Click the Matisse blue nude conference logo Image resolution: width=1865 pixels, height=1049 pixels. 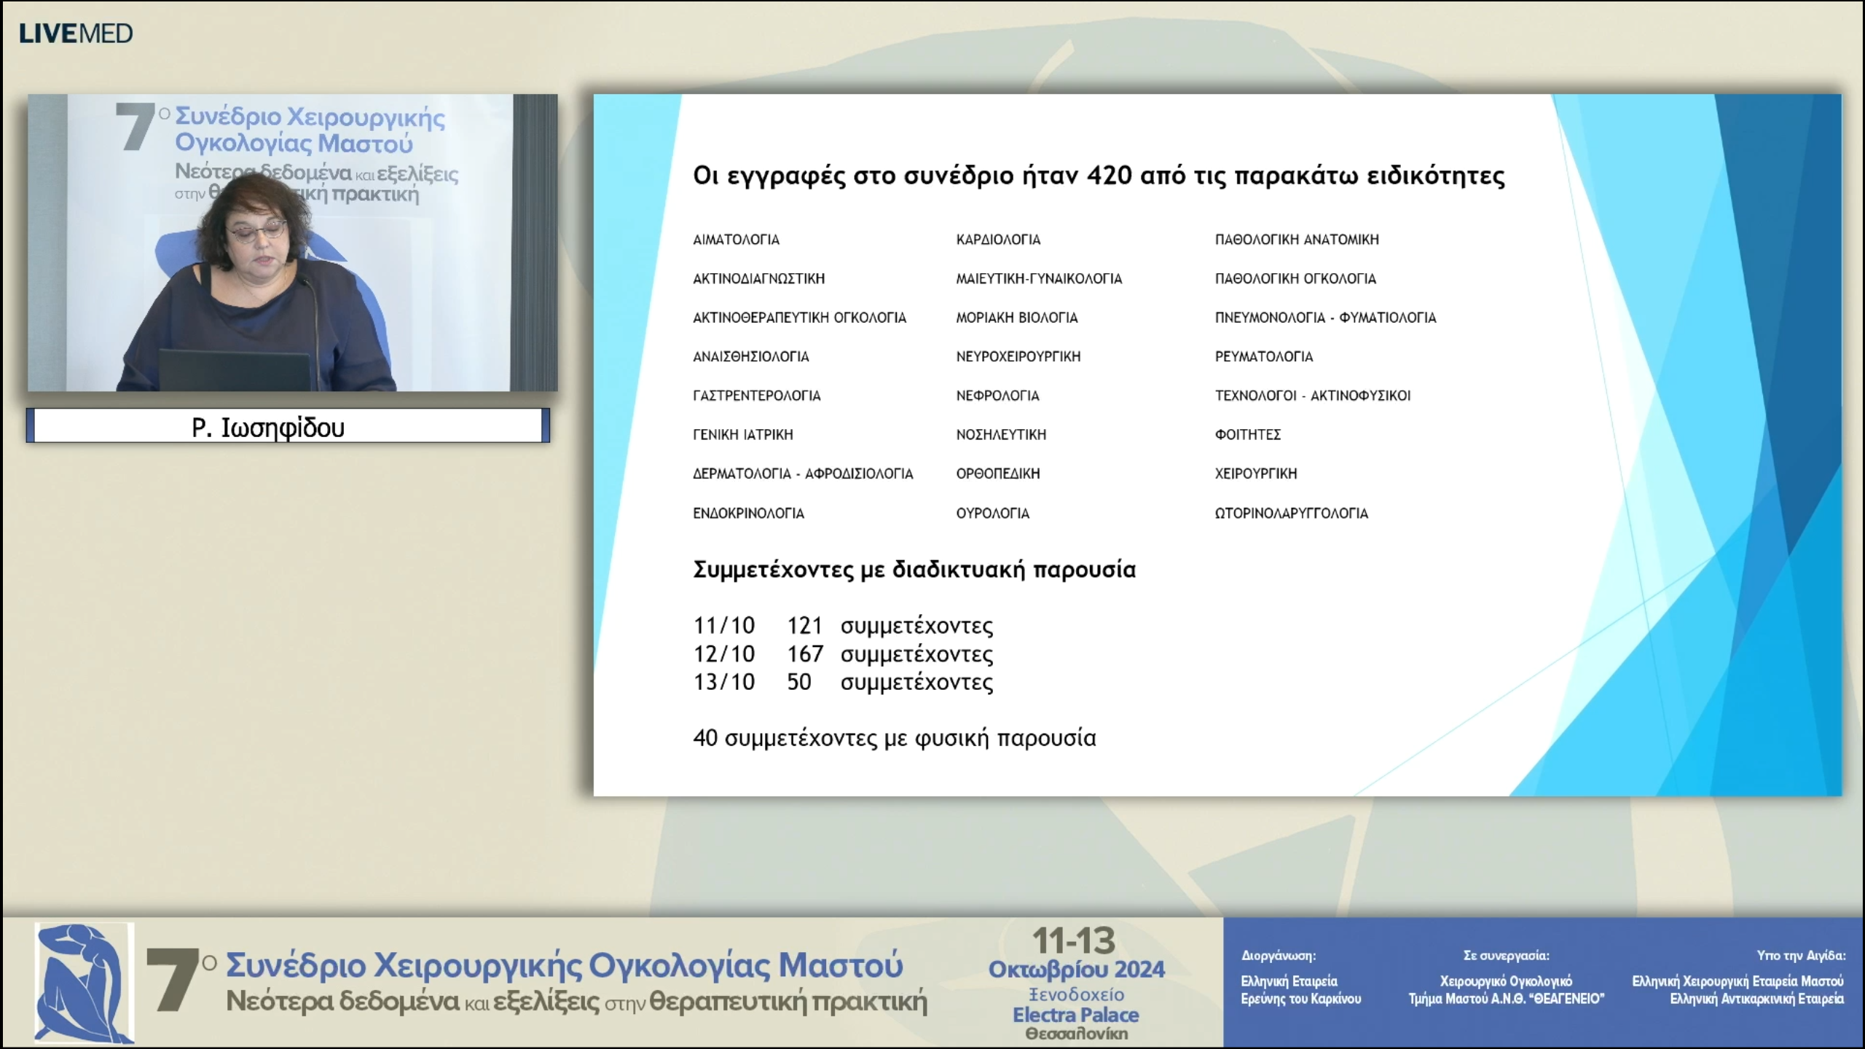pyautogui.click(x=85, y=983)
